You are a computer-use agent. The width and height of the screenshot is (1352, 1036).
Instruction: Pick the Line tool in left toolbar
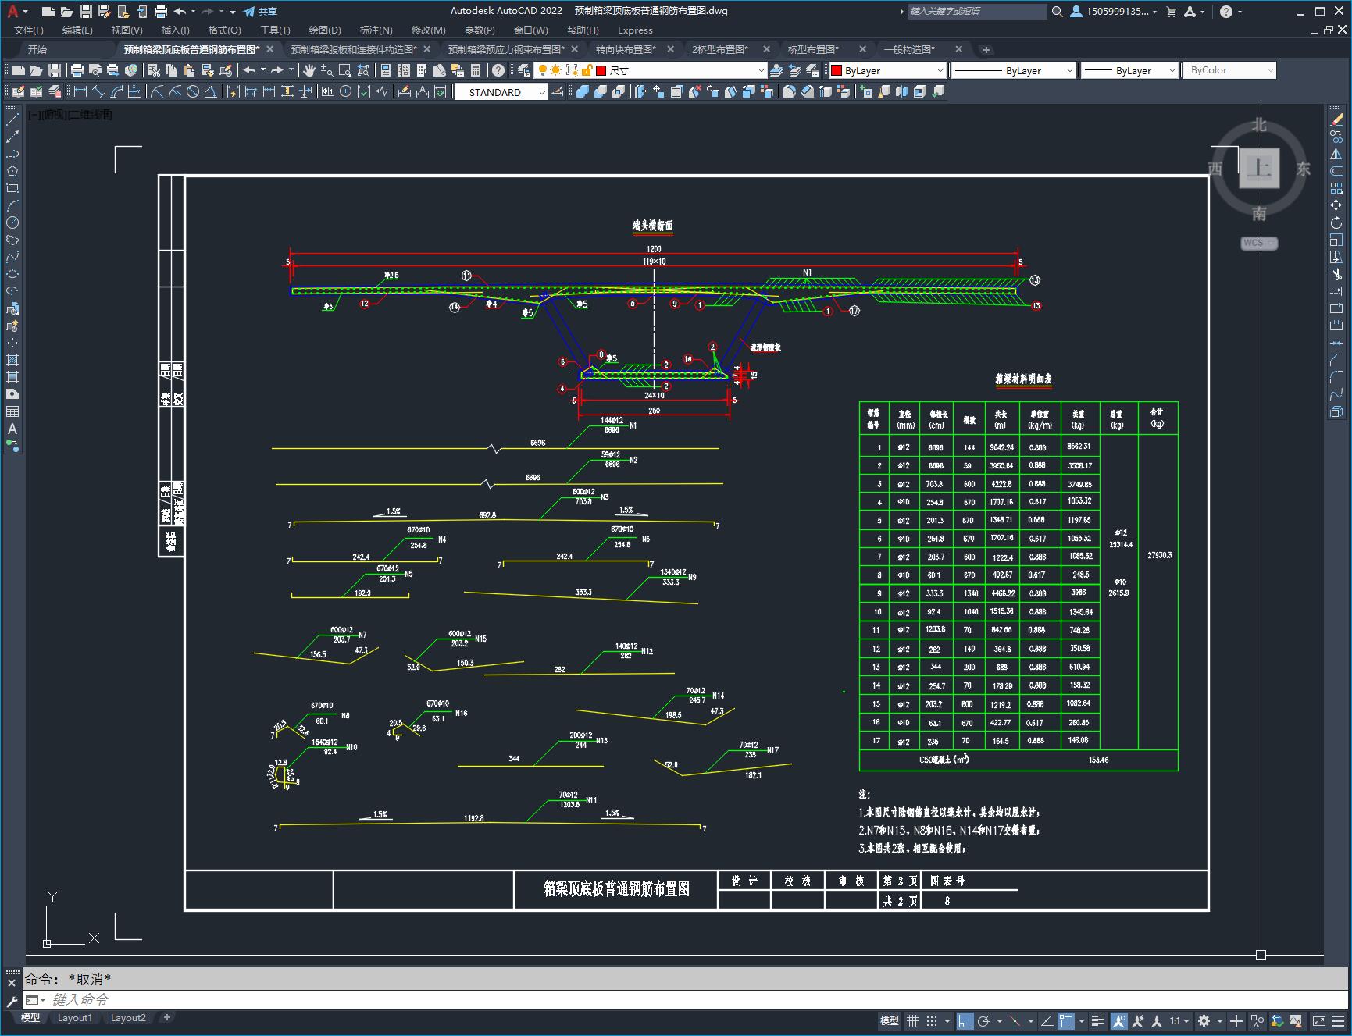12,119
